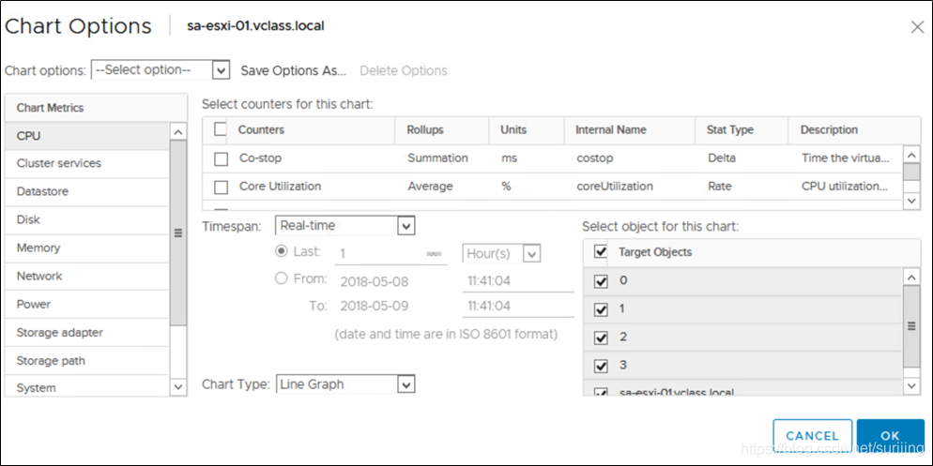
Task: Close the Chart Options dialog
Action: coord(917,27)
